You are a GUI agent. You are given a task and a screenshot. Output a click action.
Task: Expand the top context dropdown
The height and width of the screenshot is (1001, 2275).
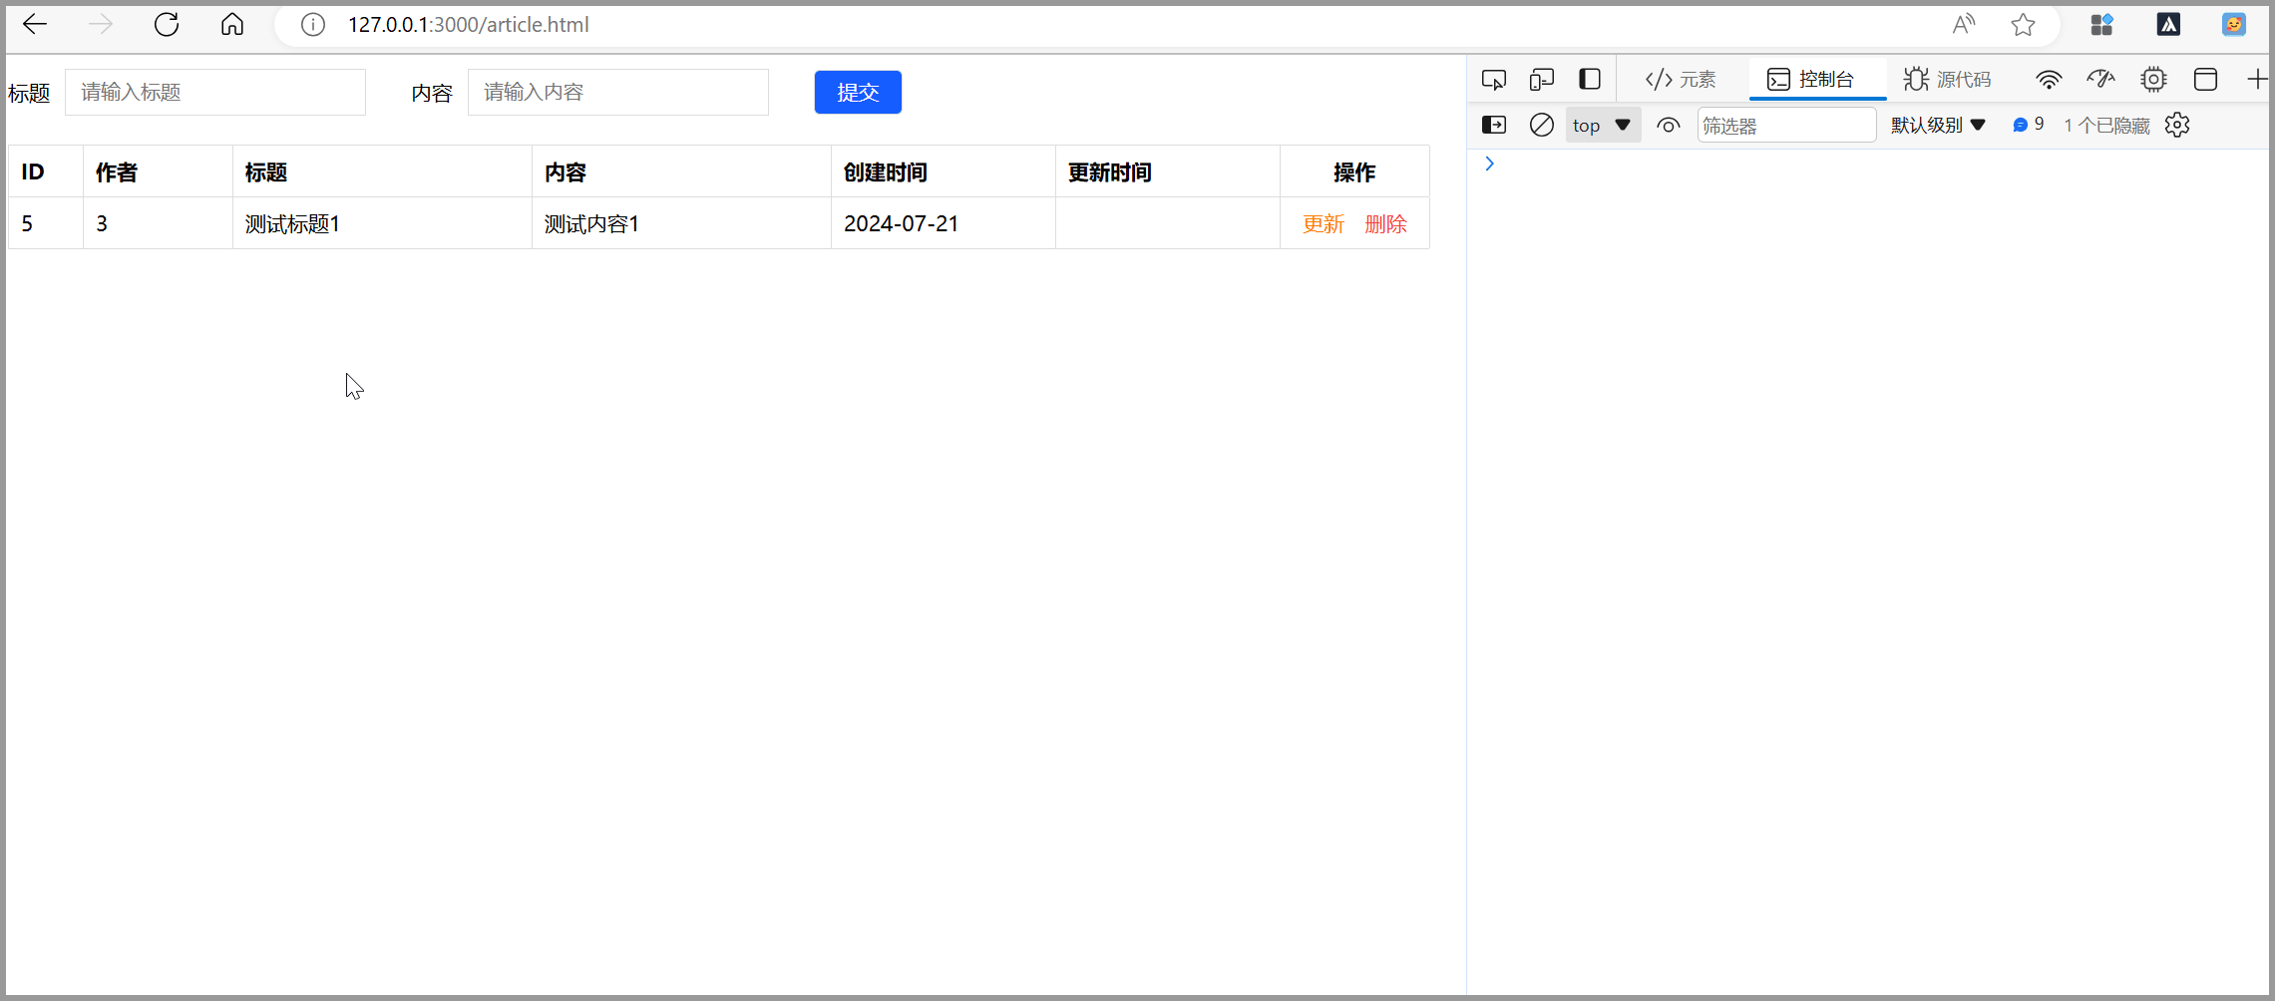[1602, 126]
